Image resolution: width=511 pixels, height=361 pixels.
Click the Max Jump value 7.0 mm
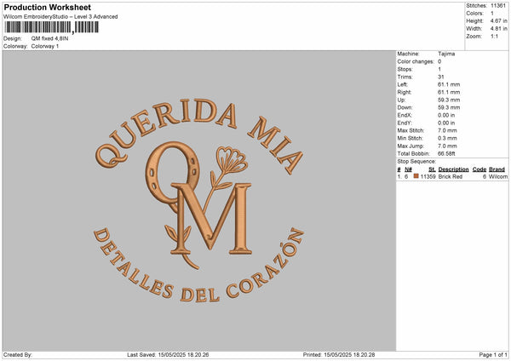[x=447, y=146]
